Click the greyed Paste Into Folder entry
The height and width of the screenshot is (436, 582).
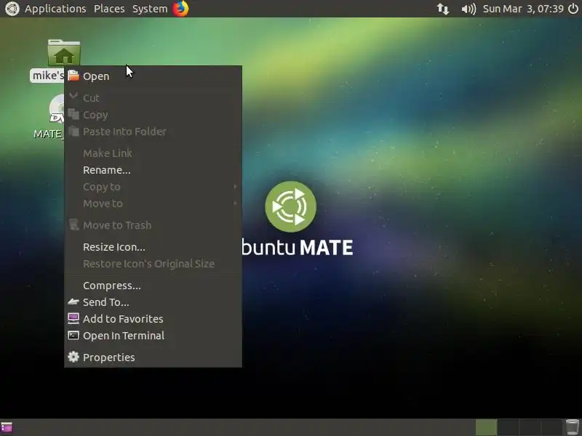coord(153,132)
